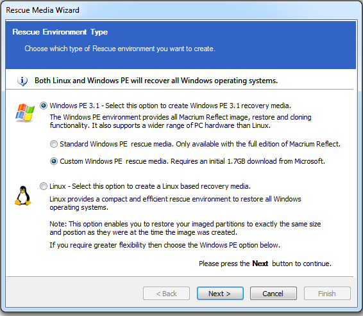Click the Custom Windows PE 1.7GB download label
The height and width of the screenshot is (316, 363).
[192, 161]
